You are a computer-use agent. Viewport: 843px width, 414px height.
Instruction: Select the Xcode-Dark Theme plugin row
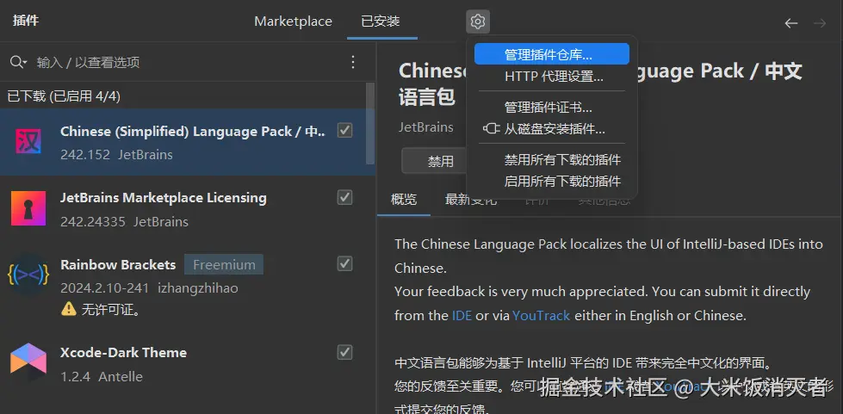(188, 363)
